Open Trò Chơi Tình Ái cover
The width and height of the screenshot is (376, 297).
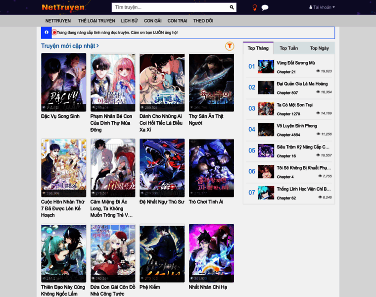point(212,168)
